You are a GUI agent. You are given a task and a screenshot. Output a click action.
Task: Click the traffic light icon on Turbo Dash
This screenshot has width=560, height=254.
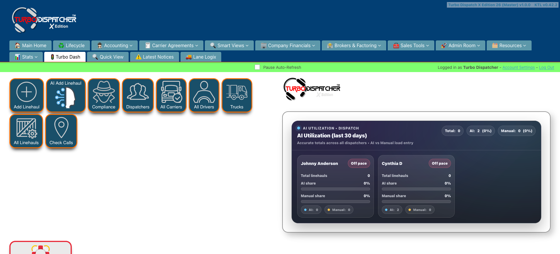(x=52, y=57)
